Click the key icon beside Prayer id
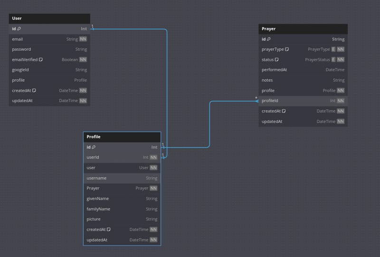This screenshot has width=380, height=257. [269, 39]
